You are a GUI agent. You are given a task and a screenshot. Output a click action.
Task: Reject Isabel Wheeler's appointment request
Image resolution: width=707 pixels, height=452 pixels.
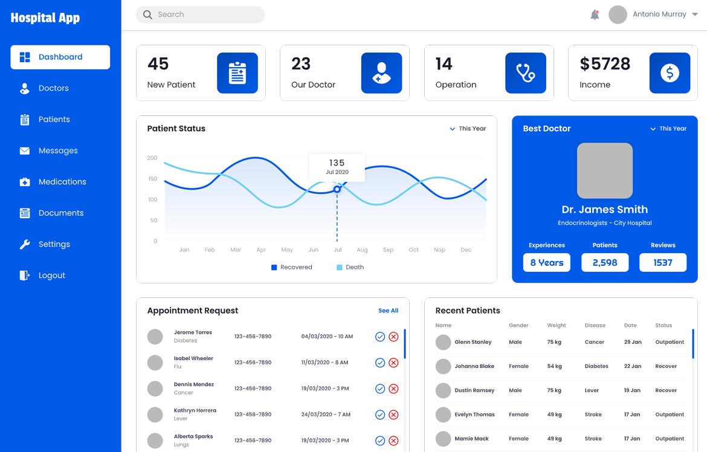(393, 363)
